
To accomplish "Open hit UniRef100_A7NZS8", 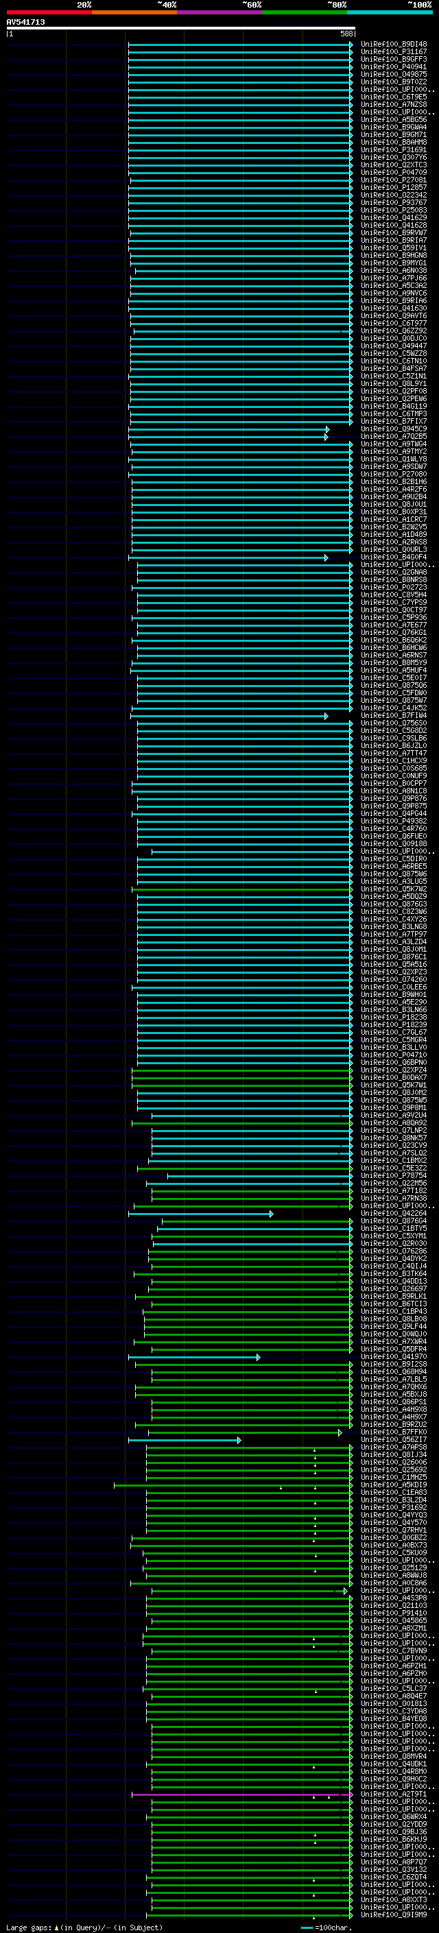I will [393, 104].
